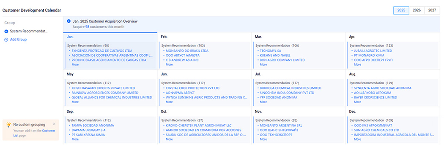The height and width of the screenshot is (152, 444).
Task: Open YPF SOCIEDAD ANONIMA
Action: [279, 98]
